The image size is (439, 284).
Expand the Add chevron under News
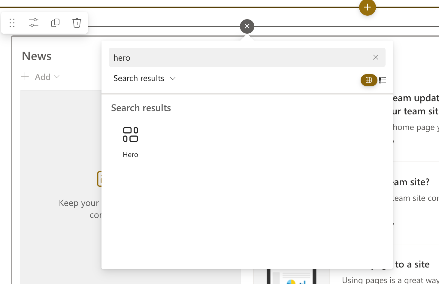[57, 77]
